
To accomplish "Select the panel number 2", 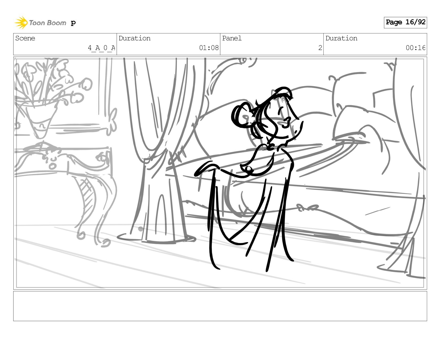I will point(320,48).
